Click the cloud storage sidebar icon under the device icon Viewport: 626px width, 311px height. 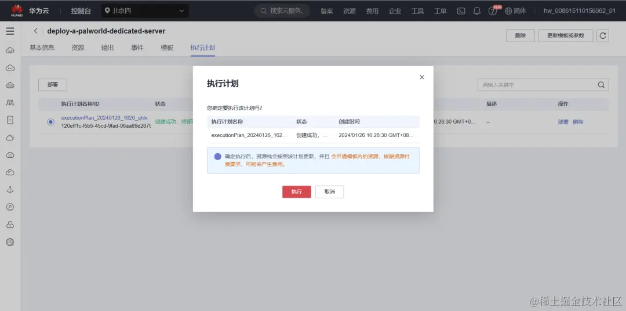coord(10,138)
